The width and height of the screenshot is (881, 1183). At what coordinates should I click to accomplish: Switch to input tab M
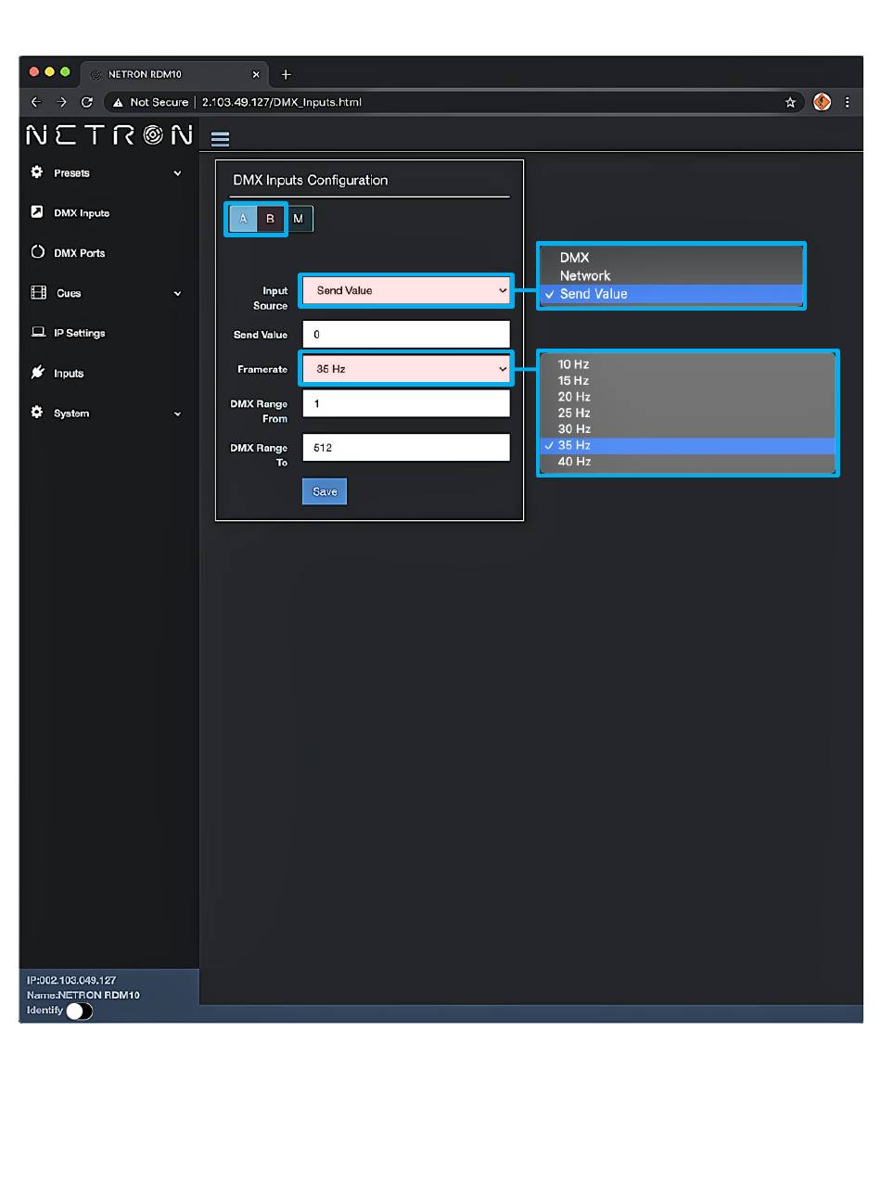pyautogui.click(x=299, y=219)
